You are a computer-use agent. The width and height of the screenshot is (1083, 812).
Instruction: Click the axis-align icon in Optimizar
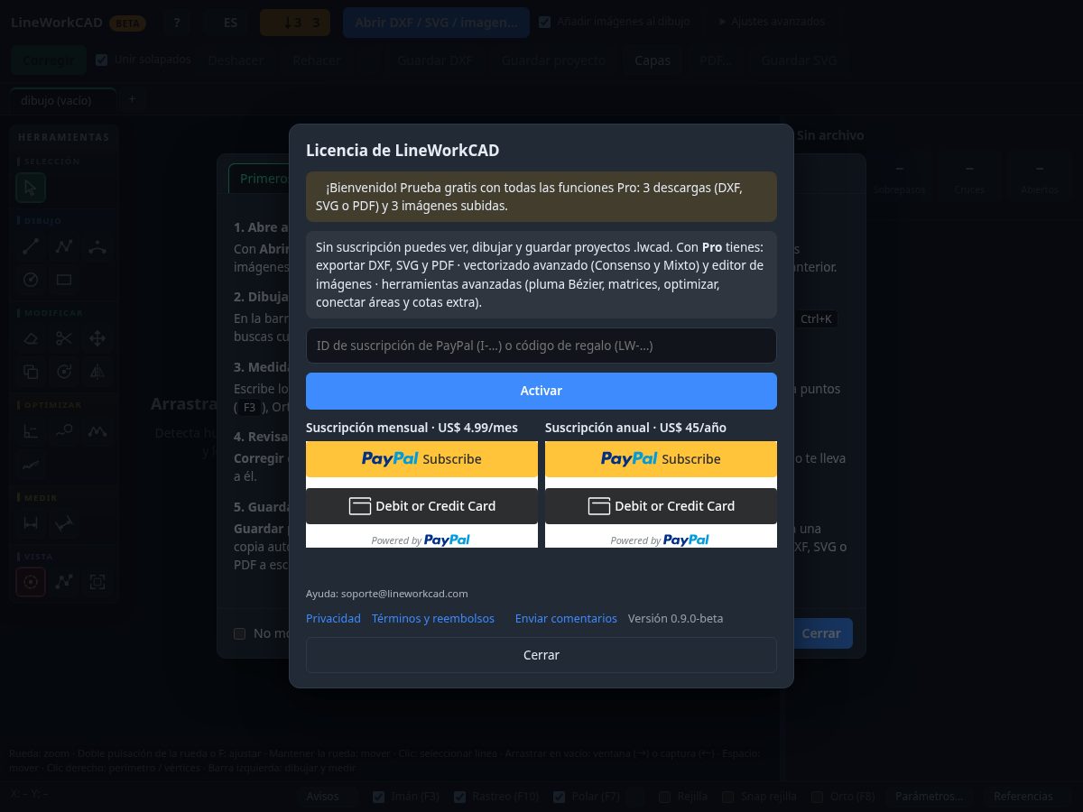coord(31,431)
